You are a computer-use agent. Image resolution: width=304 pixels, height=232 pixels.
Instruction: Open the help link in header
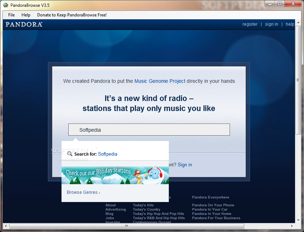(x=290, y=24)
